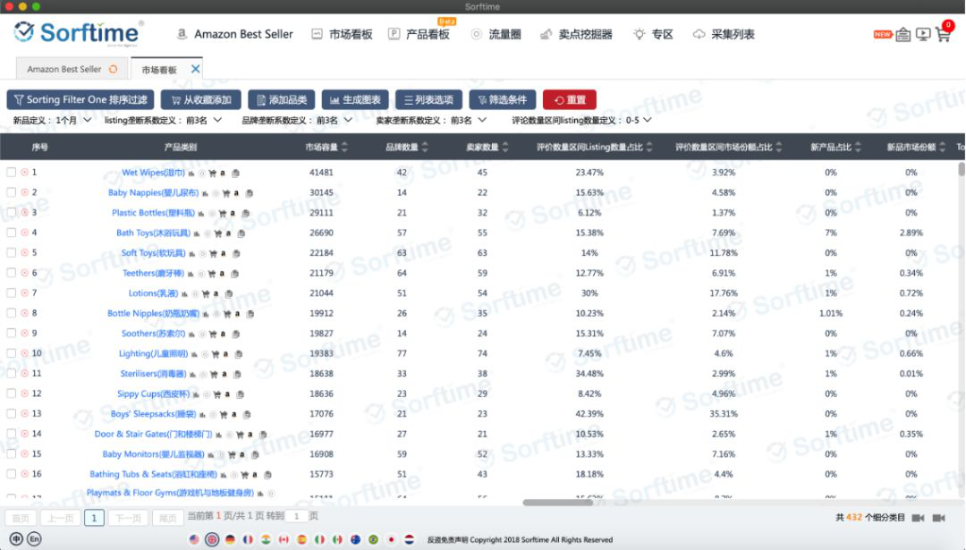Select the India marketplace flag
966x550 pixels.
tap(266, 539)
